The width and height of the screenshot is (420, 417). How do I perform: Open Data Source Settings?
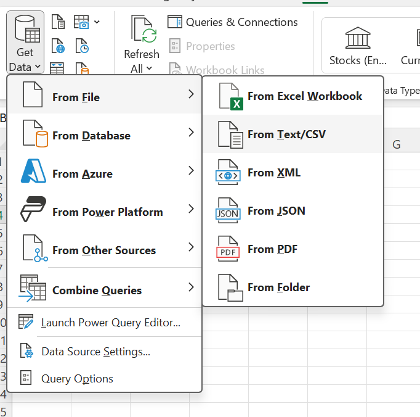[x=105, y=351]
